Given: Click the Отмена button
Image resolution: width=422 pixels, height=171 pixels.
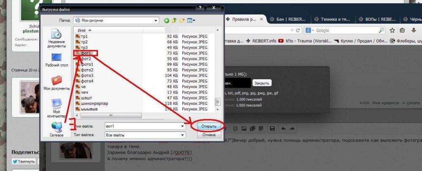Looking at the screenshot, I should tap(209, 135).
